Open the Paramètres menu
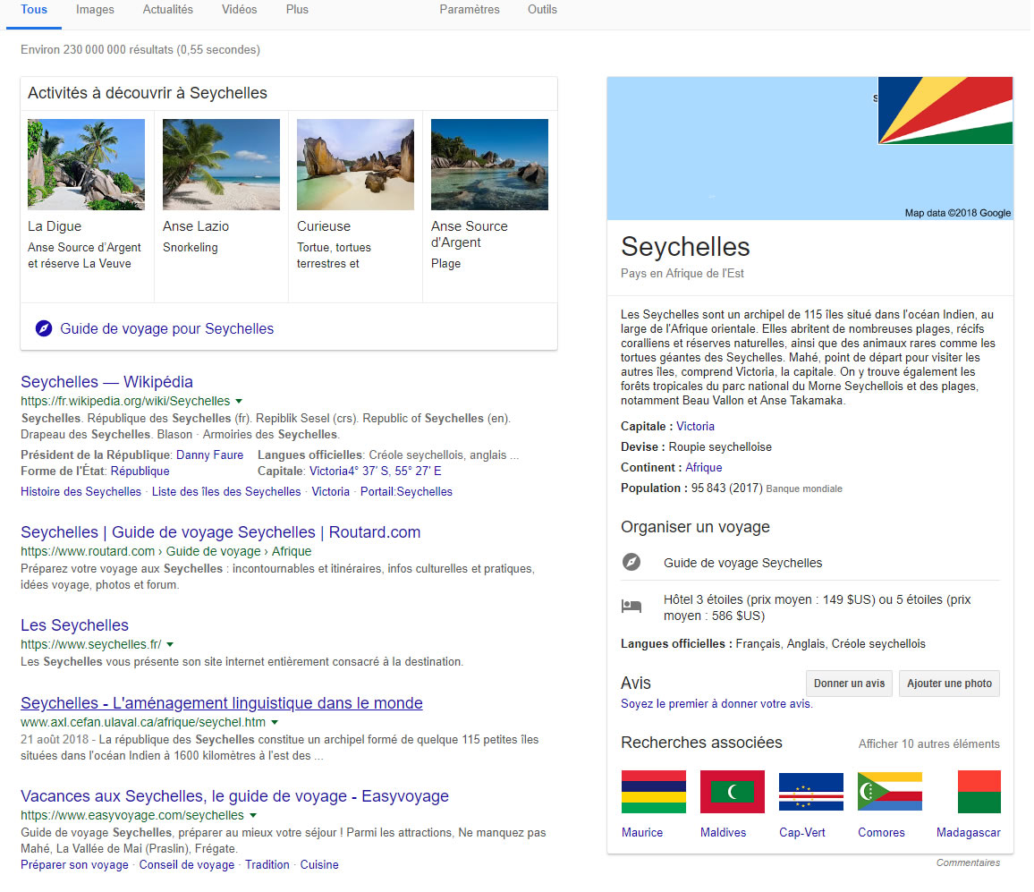This screenshot has height=892, width=1034. coord(470,10)
